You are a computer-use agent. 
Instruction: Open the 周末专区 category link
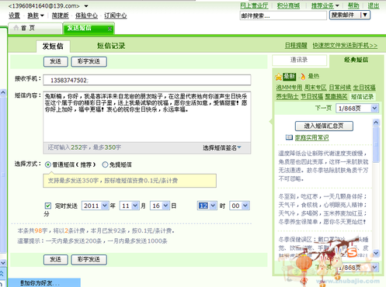click(315, 88)
